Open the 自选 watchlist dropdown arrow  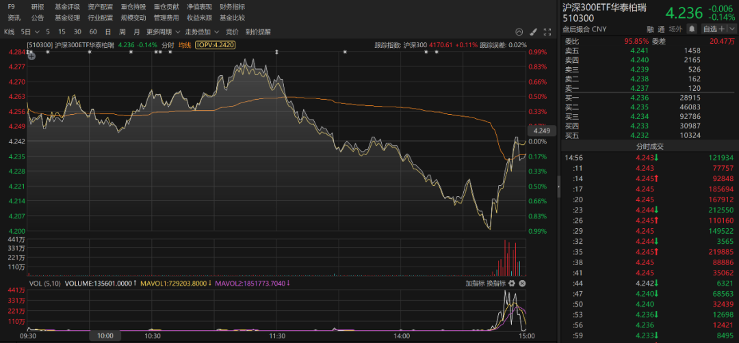732,29
